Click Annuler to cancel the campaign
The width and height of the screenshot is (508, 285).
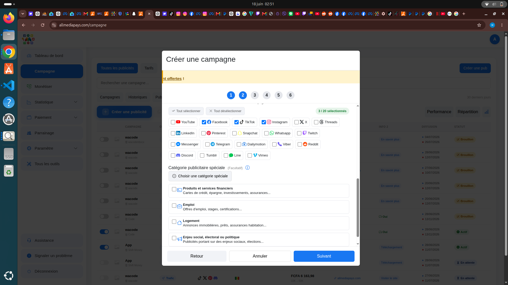click(260, 256)
